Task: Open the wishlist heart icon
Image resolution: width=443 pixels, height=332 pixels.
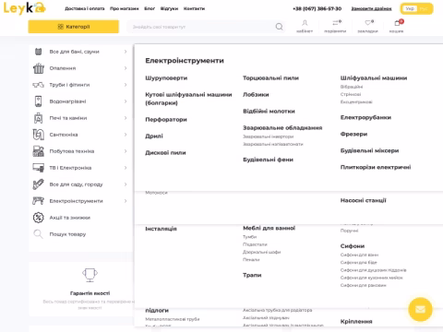Action: [x=368, y=23]
